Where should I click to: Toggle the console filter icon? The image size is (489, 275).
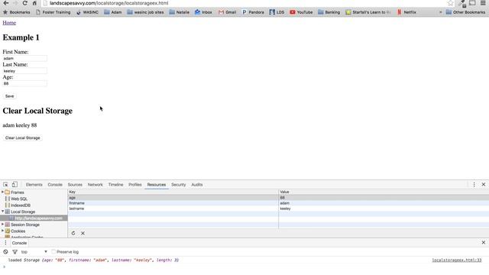click(15, 251)
